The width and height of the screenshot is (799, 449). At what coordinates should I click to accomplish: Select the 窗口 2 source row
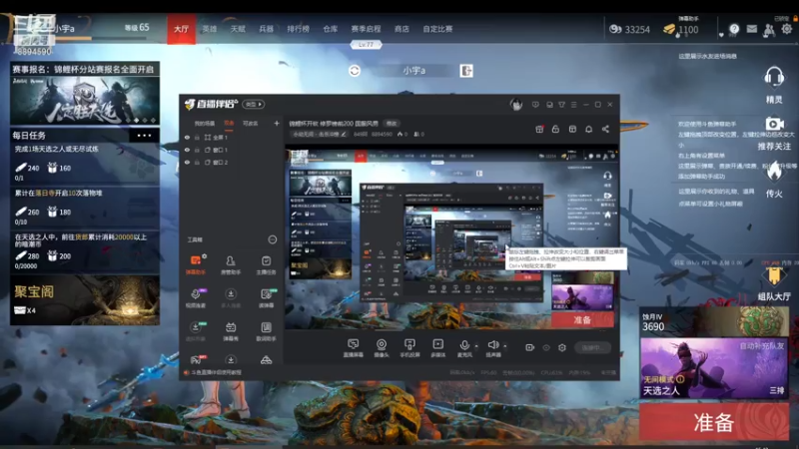(x=232, y=163)
